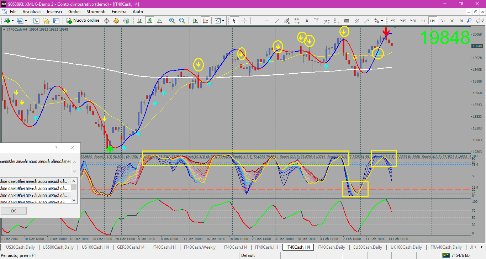Click the Nuovo ordine button

coord(83,21)
